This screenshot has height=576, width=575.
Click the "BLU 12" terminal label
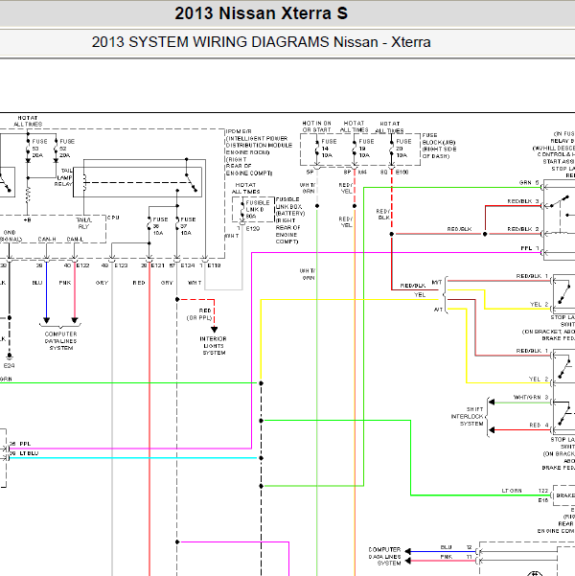click(x=455, y=547)
